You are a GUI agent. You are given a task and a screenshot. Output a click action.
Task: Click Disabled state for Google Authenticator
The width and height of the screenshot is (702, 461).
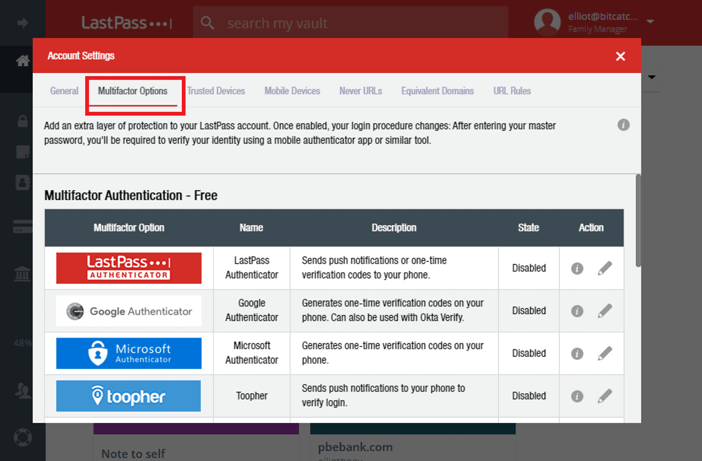[529, 311]
